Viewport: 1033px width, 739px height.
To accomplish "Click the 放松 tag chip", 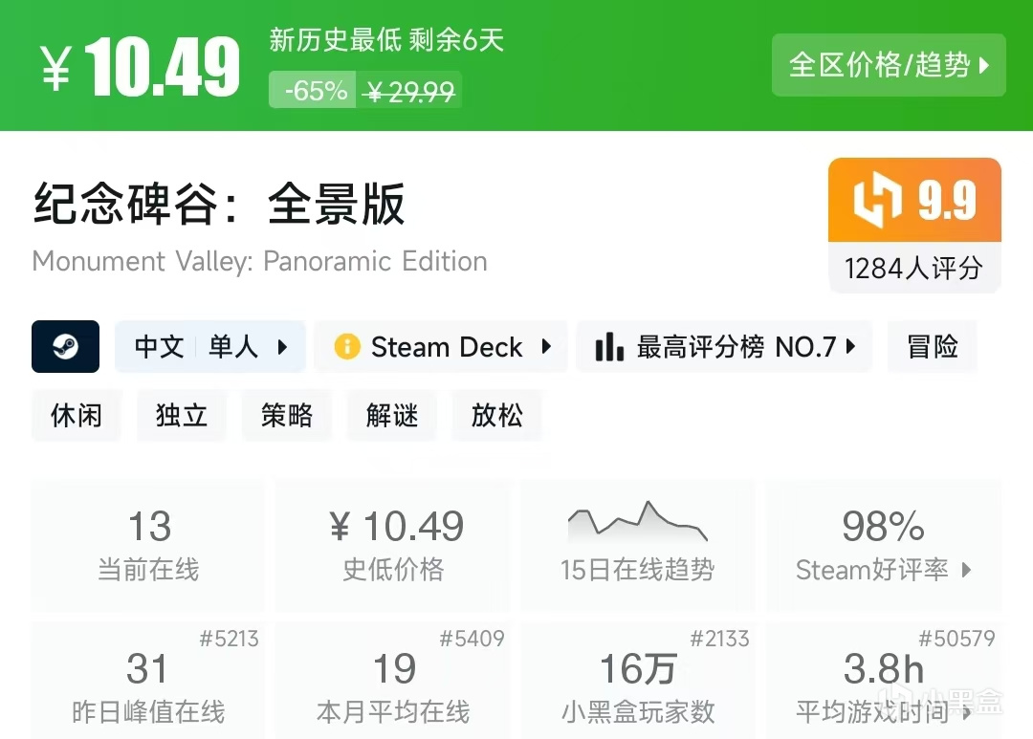I will [x=497, y=415].
